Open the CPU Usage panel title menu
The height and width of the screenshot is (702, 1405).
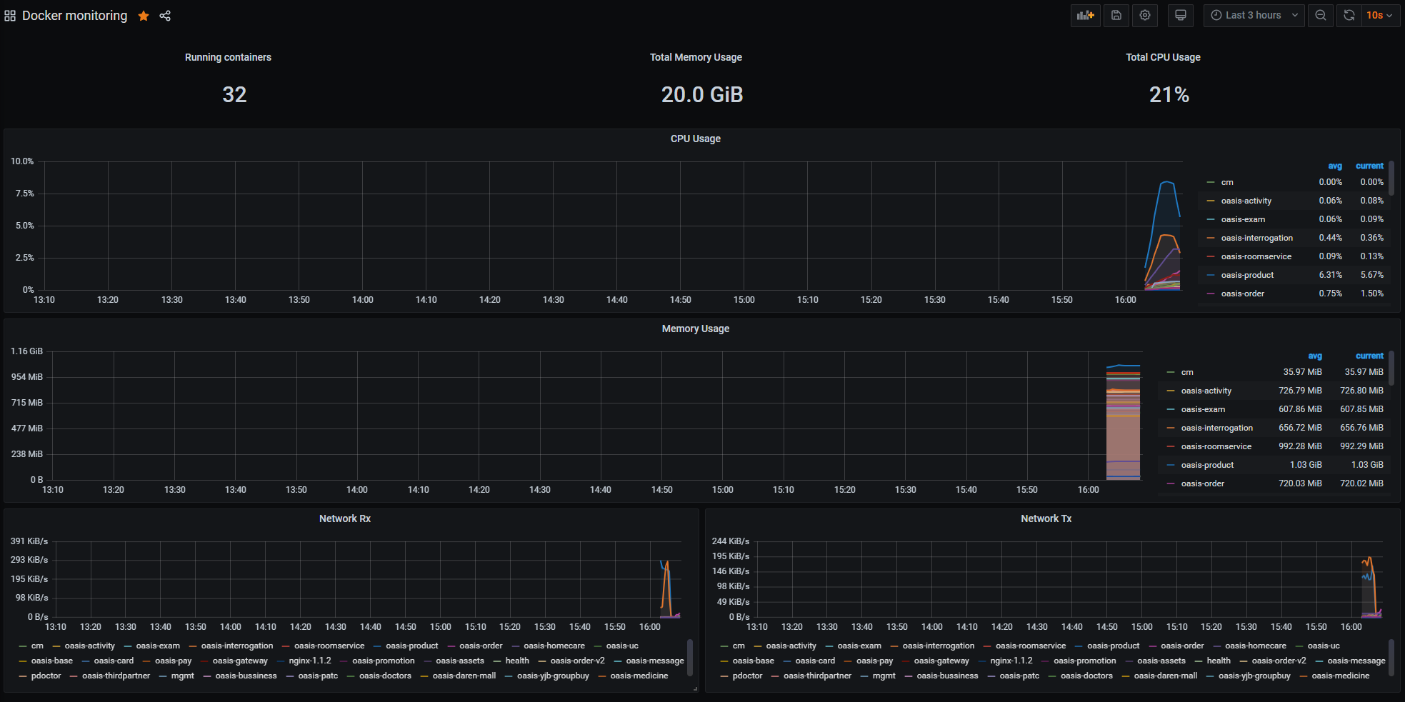(x=695, y=139)
